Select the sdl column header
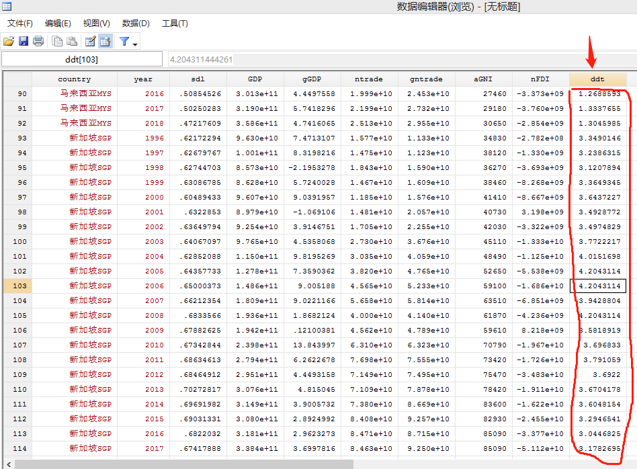 click(x=198, y=79)
